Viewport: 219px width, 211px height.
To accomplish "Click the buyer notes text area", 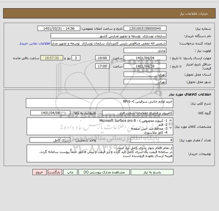I will point(100,154).
